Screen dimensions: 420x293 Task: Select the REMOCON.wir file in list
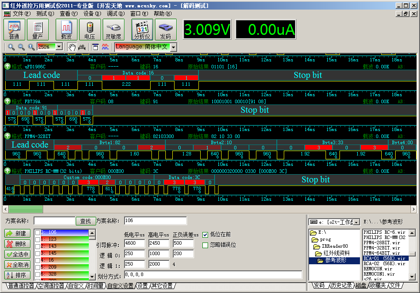coord(378,269)
